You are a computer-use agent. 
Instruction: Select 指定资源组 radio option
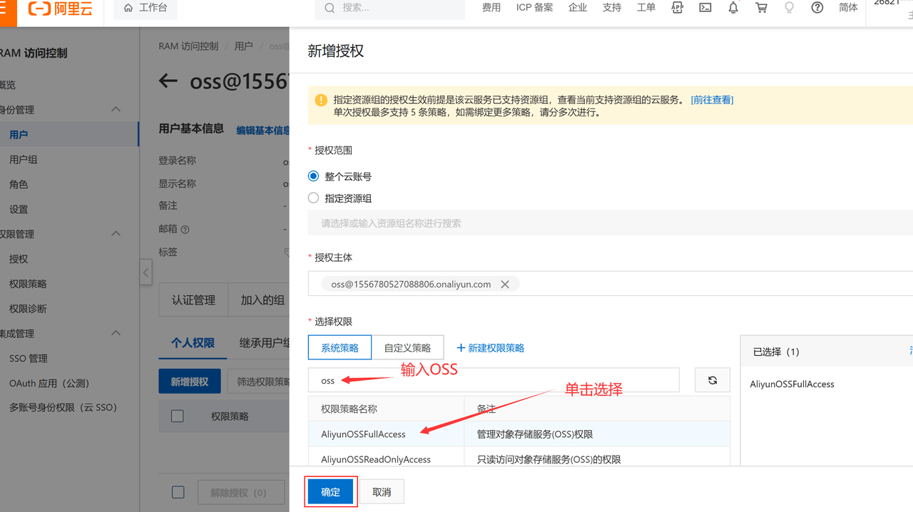click(x=313, y=198)
